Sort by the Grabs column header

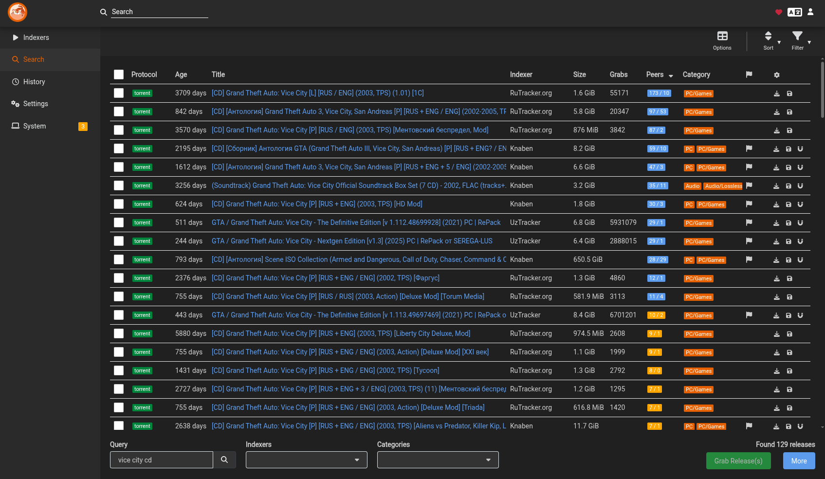click(x=619, y=74)
